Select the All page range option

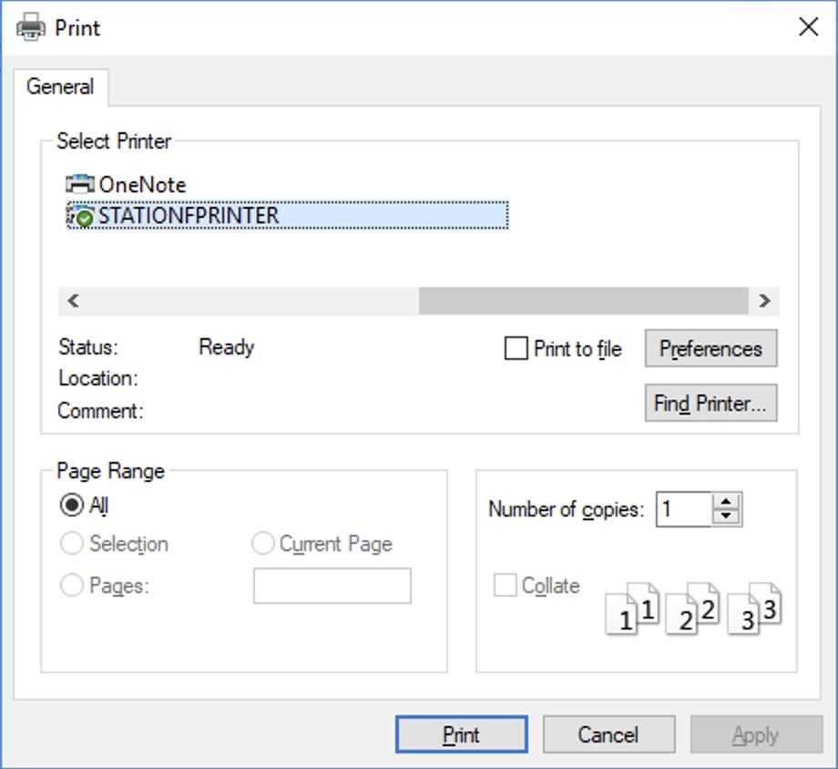72,505
